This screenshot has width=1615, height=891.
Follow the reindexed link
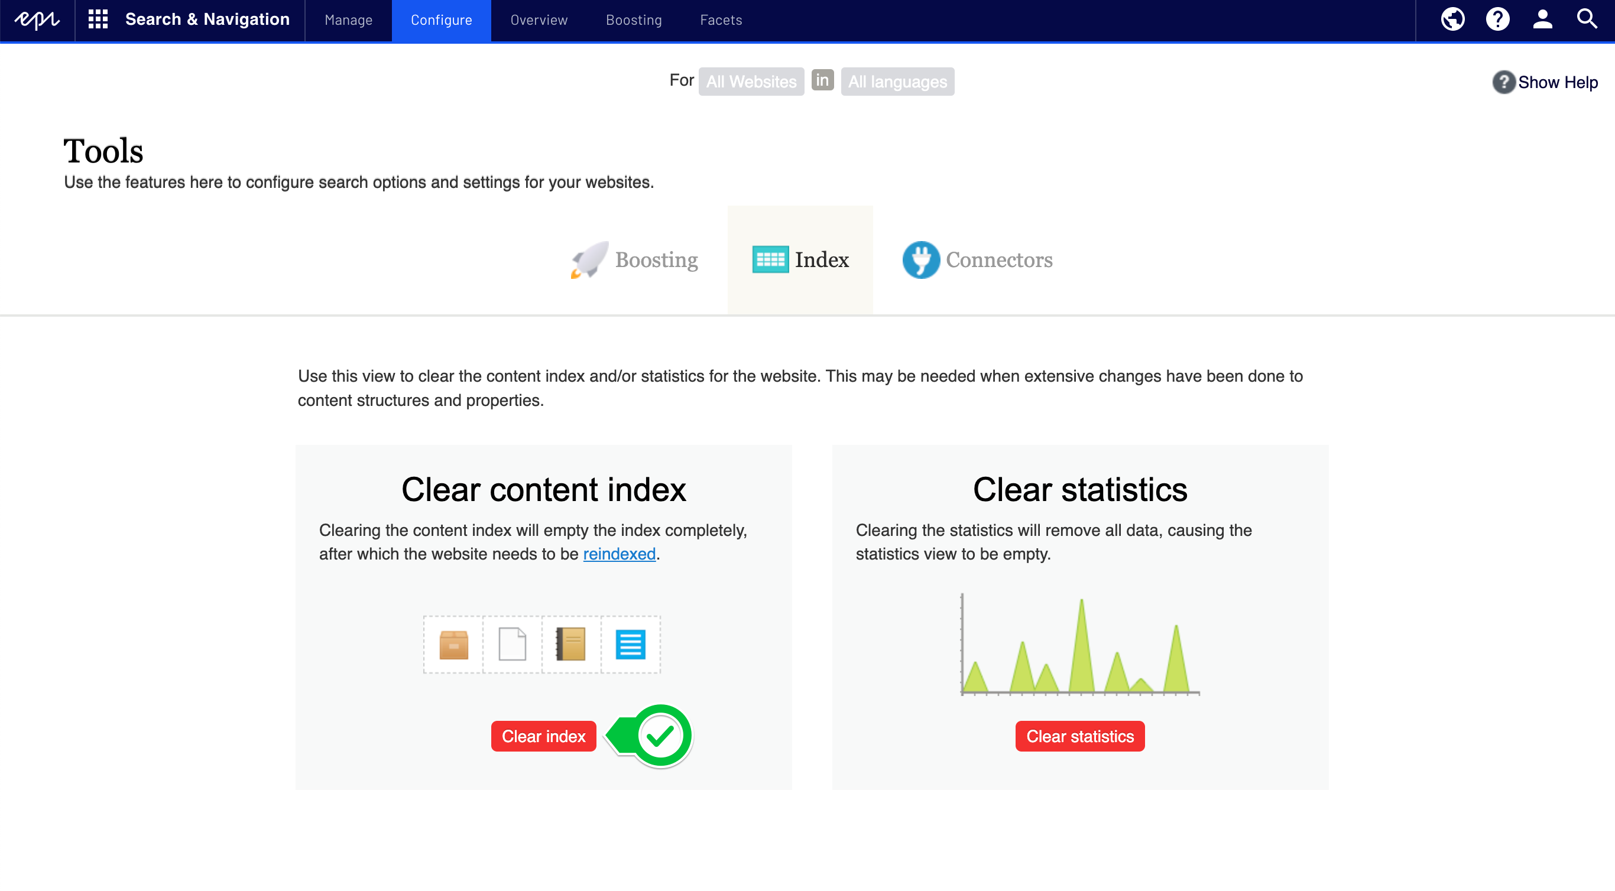point(620,554)
